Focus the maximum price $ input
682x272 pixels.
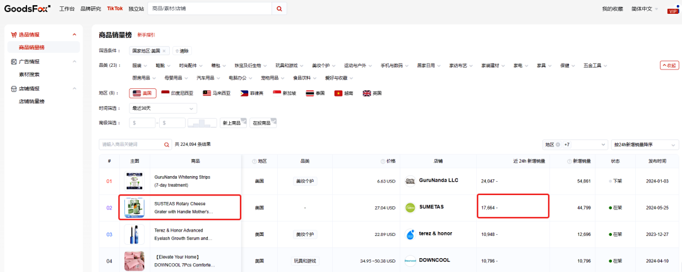172,123
